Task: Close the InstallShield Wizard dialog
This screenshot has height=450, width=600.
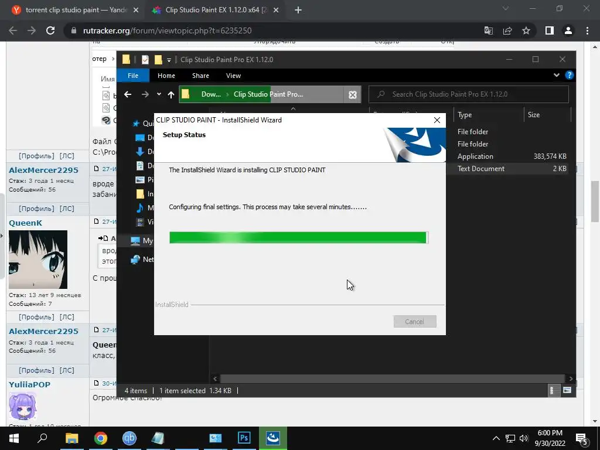Action: 437,120
